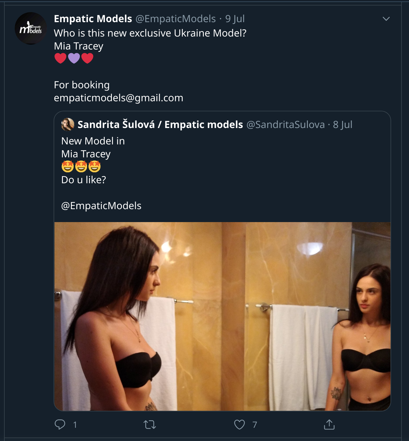Click the share tweet icon

(329, 424)
